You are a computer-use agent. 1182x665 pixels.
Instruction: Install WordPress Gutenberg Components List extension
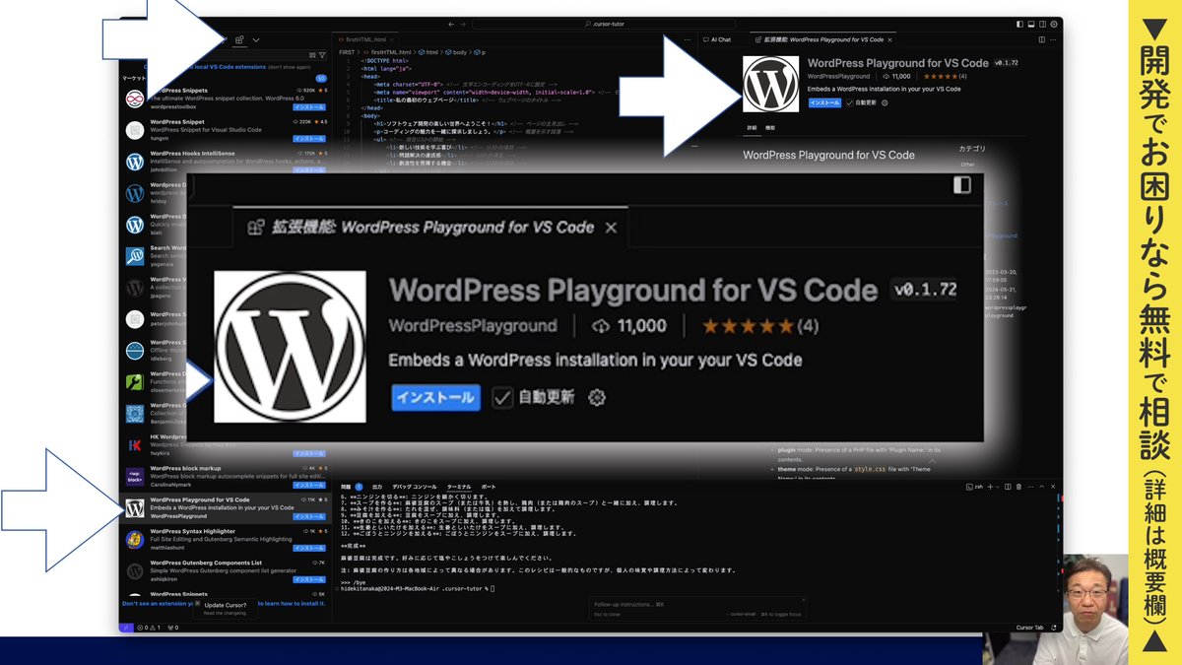point(309,579)
